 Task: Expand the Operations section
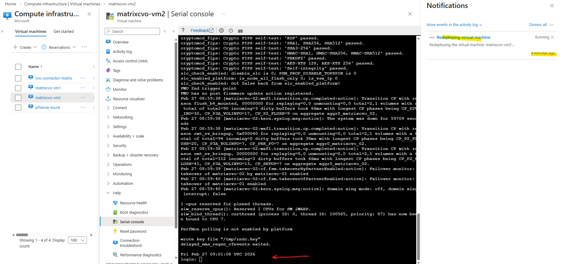[x=108, y=164]
